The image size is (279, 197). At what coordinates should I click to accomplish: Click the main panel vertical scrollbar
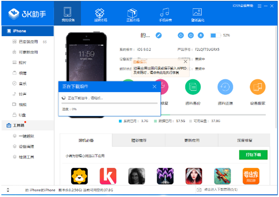[x=276, y=77]
